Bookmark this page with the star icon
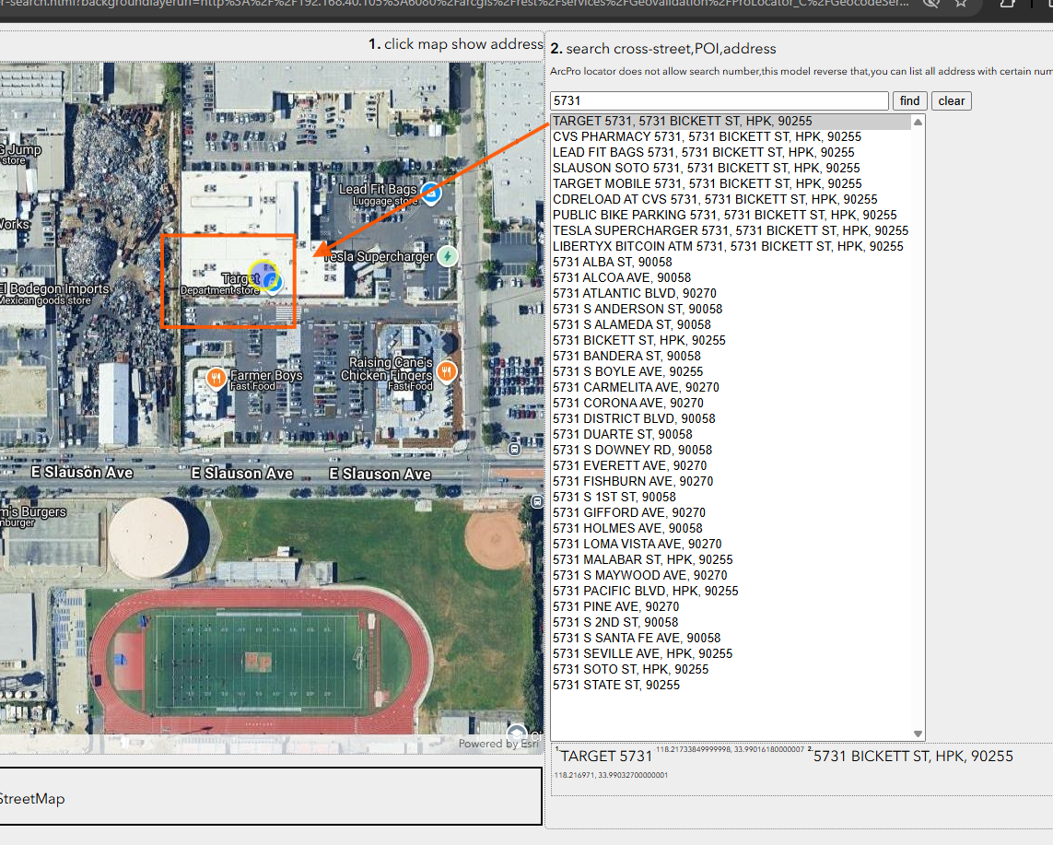This screenshot has width=1053, height=845. tap(961, 5)
